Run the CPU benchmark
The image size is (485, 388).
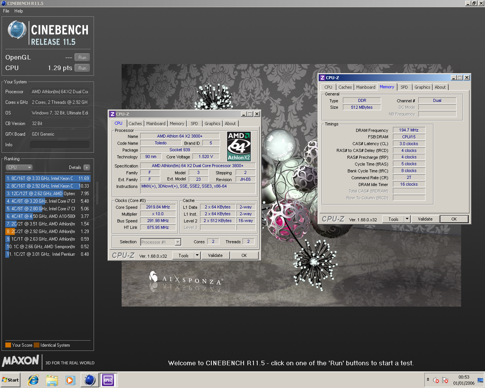click(82, 68)
